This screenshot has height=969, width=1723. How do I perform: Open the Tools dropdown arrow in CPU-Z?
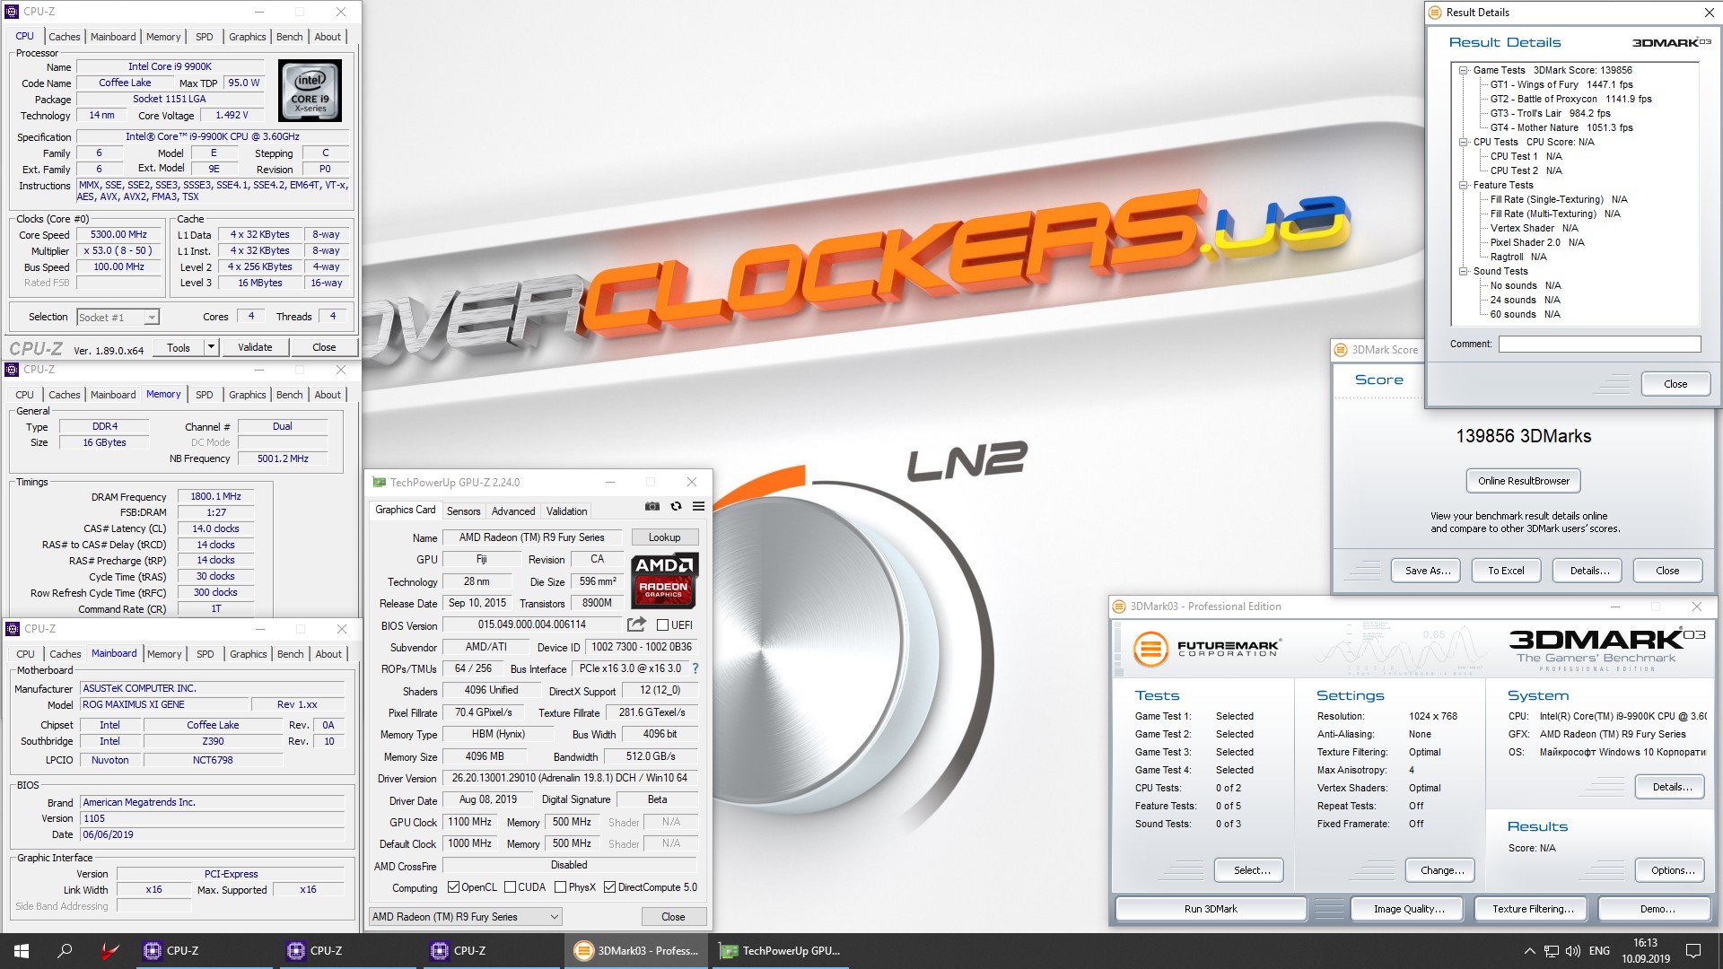coord(212,347)
